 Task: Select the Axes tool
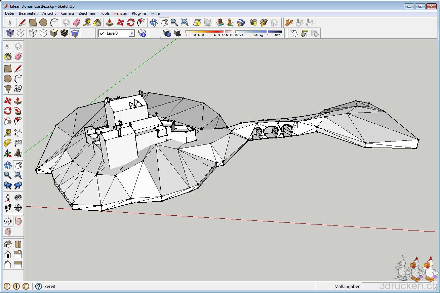(x=7, y=154)
